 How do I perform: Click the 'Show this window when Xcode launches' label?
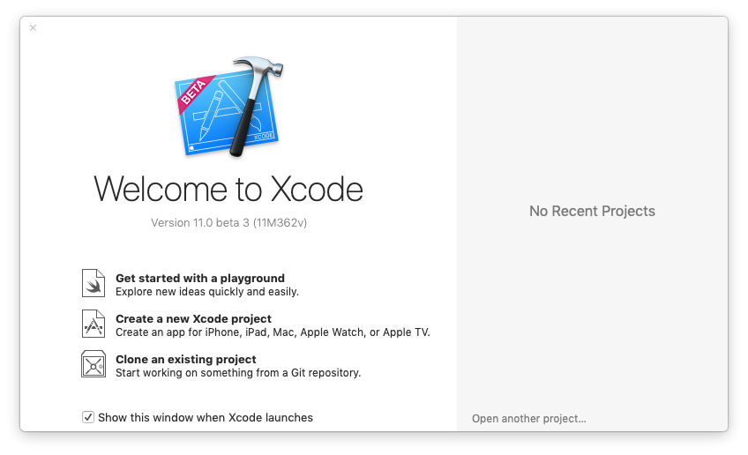(206, 418)
